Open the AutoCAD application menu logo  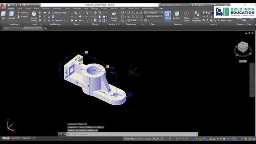tap(3, 6)
